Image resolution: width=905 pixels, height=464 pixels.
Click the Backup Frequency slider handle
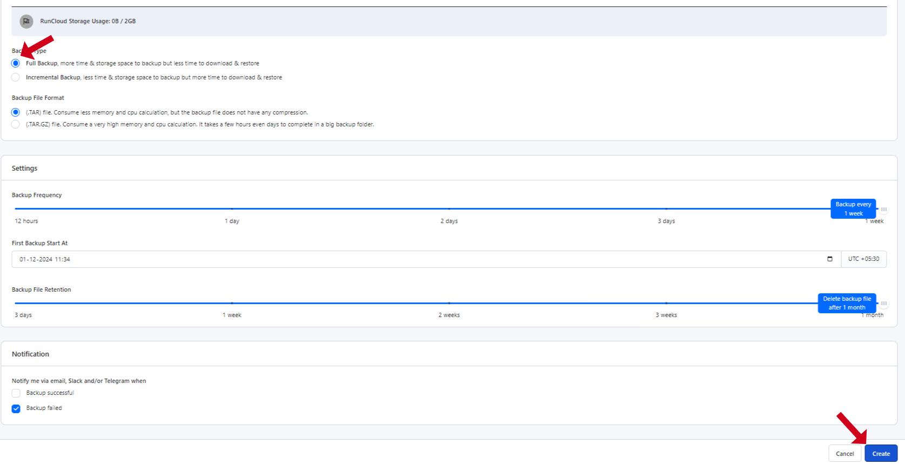pos(883,210)
